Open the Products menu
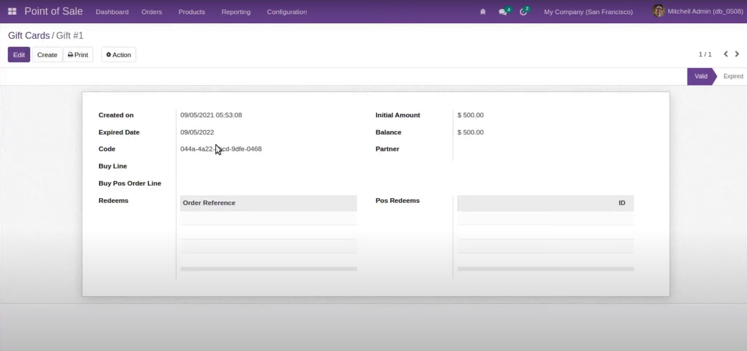This screenshot has width=747, height=351. 192,12
